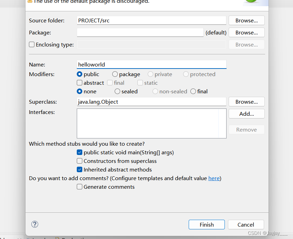Image resolution: width=293 pixels, height=239 pixels.
Task: Focus the class Name input field
Action: (151, 64)
